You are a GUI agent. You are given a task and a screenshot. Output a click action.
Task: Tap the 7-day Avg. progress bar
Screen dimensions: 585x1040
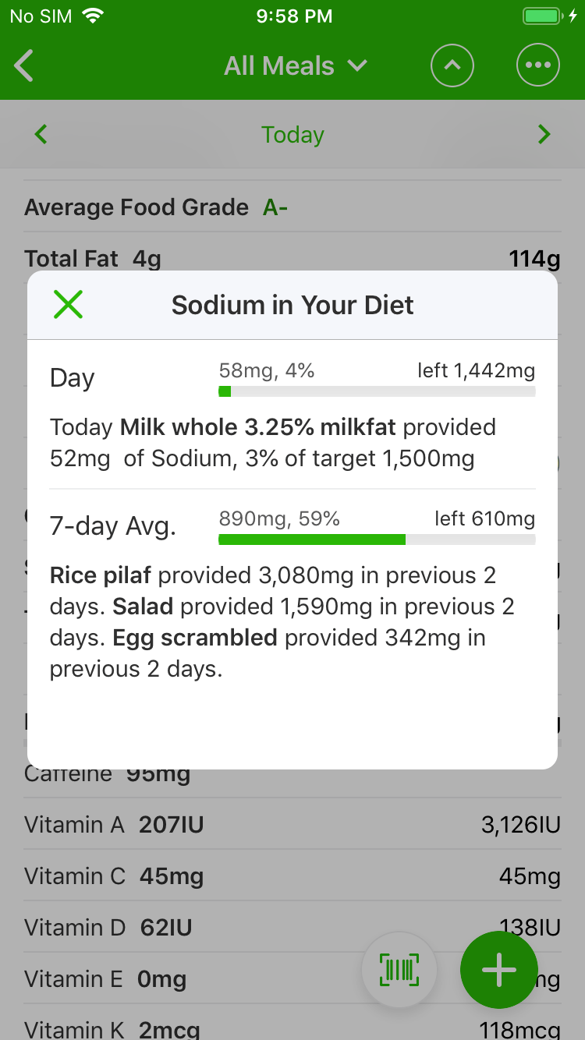tap(377, 539)
